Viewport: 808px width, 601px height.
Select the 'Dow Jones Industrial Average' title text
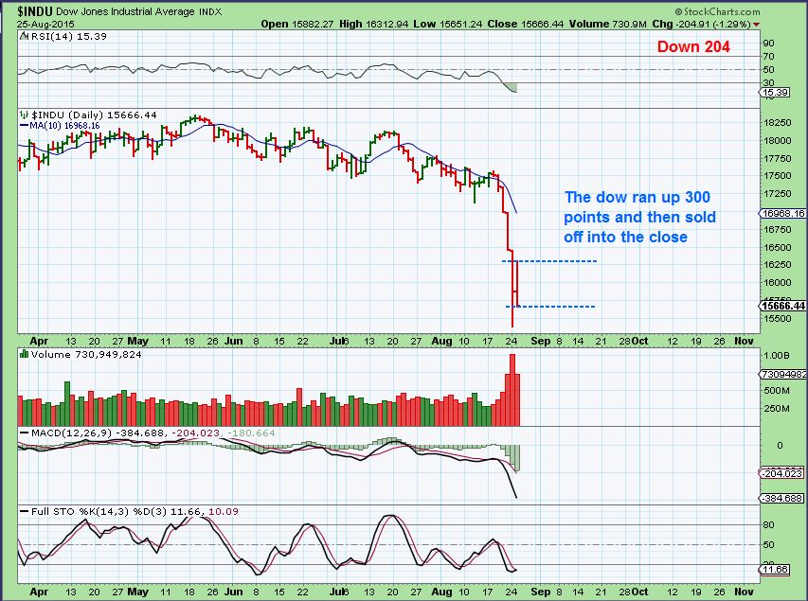coord(125,11)
